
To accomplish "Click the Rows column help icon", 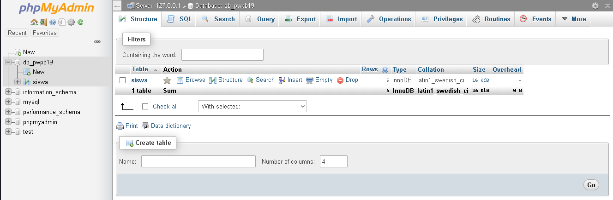I will (385, 70).
